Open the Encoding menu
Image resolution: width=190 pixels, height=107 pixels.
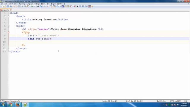click(x=22, y=4)
